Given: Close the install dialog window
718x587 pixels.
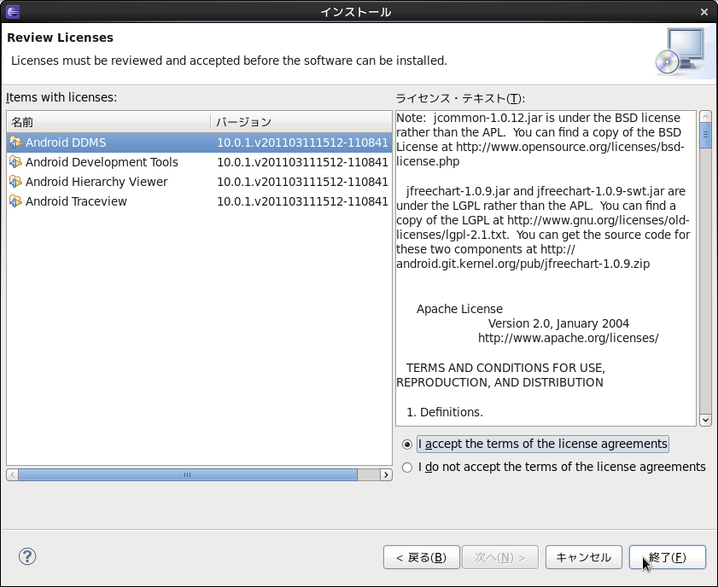Looking at the screenshot, I should pyautogui.click(x=704, y=12).
